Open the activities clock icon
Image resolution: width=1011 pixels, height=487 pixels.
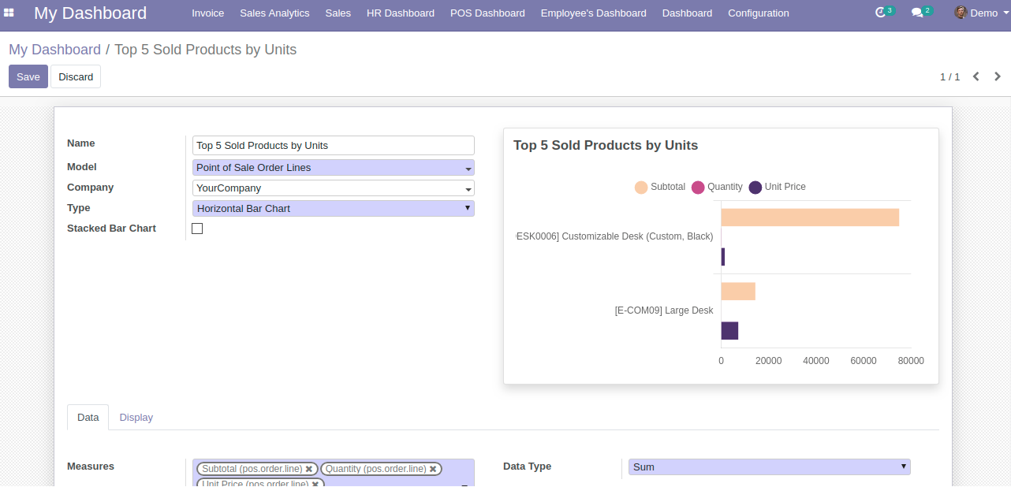[881, 13]
